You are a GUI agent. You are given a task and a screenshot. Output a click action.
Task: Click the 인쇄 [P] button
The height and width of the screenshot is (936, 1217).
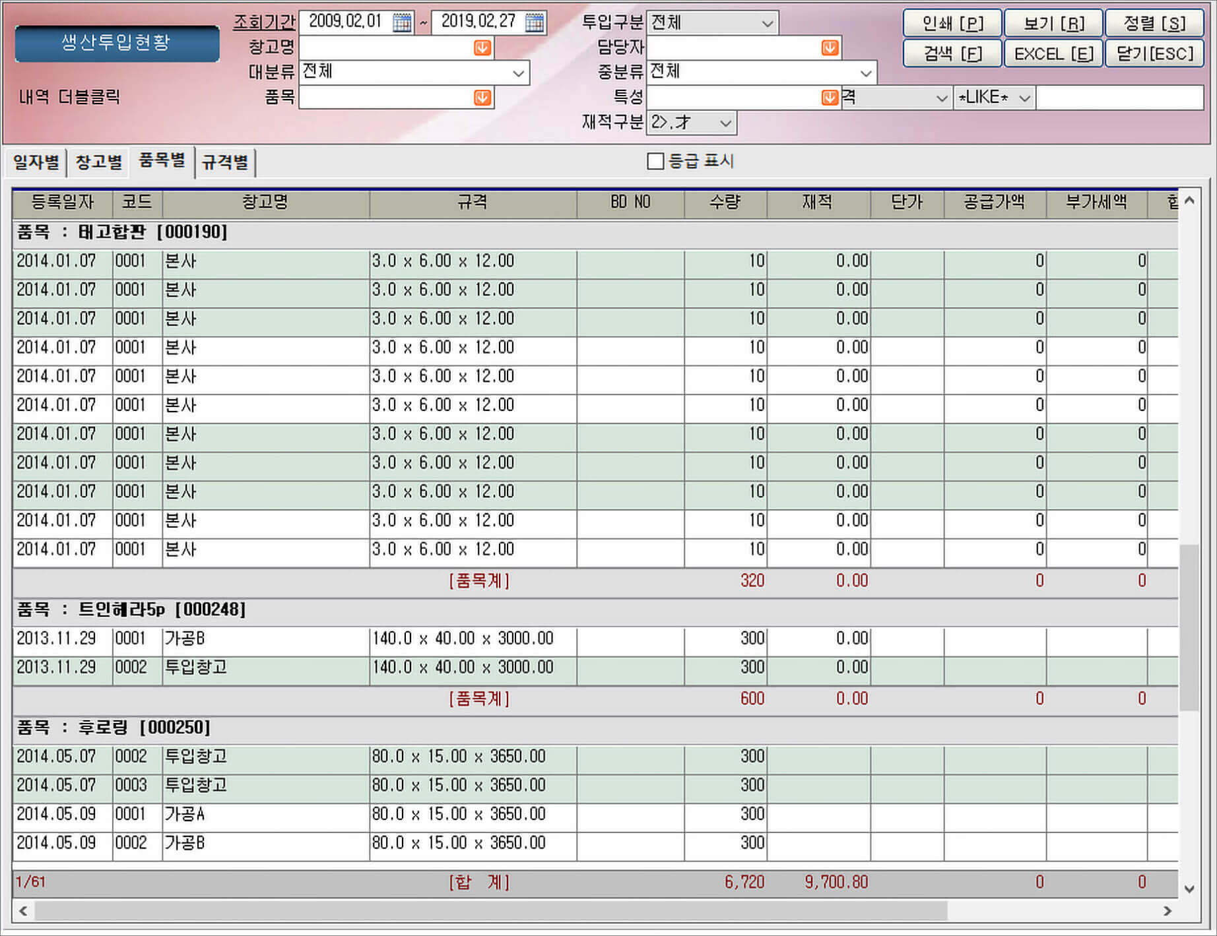click(x=952, y=24)
